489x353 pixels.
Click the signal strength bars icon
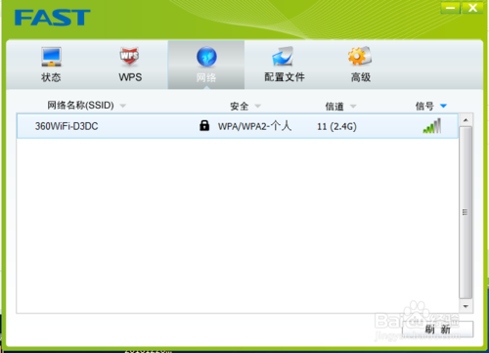pyautogui.click(x=432, y=126)
